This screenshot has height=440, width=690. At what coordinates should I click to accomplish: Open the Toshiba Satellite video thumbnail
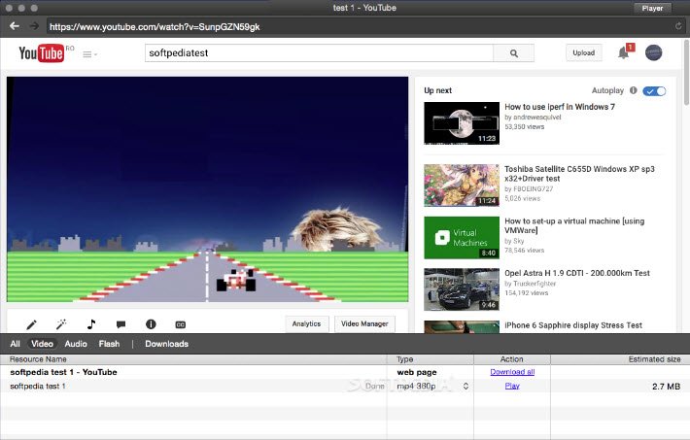pyautogui.click(x=462, y=186)
